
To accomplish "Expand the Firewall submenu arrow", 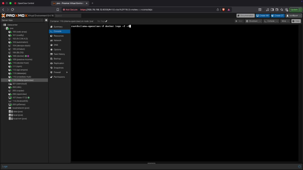I will [x=67, y=72].
